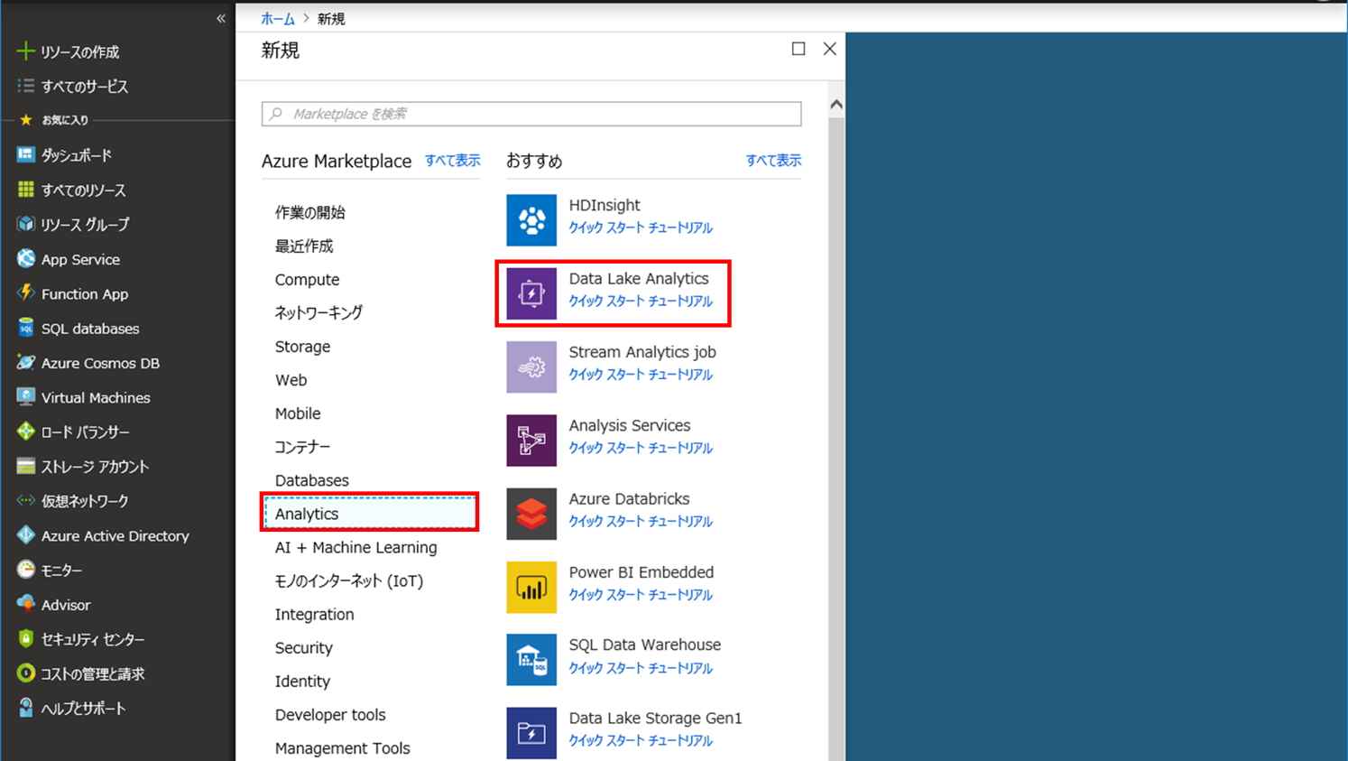Image resolution: width=1348 pixels, height=761 pixels.
Task: Click the ヘルプとサポート icon
Action: 25,708
